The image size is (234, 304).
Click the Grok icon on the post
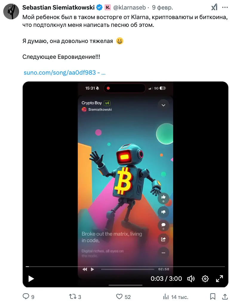click(x=214, y=7)
